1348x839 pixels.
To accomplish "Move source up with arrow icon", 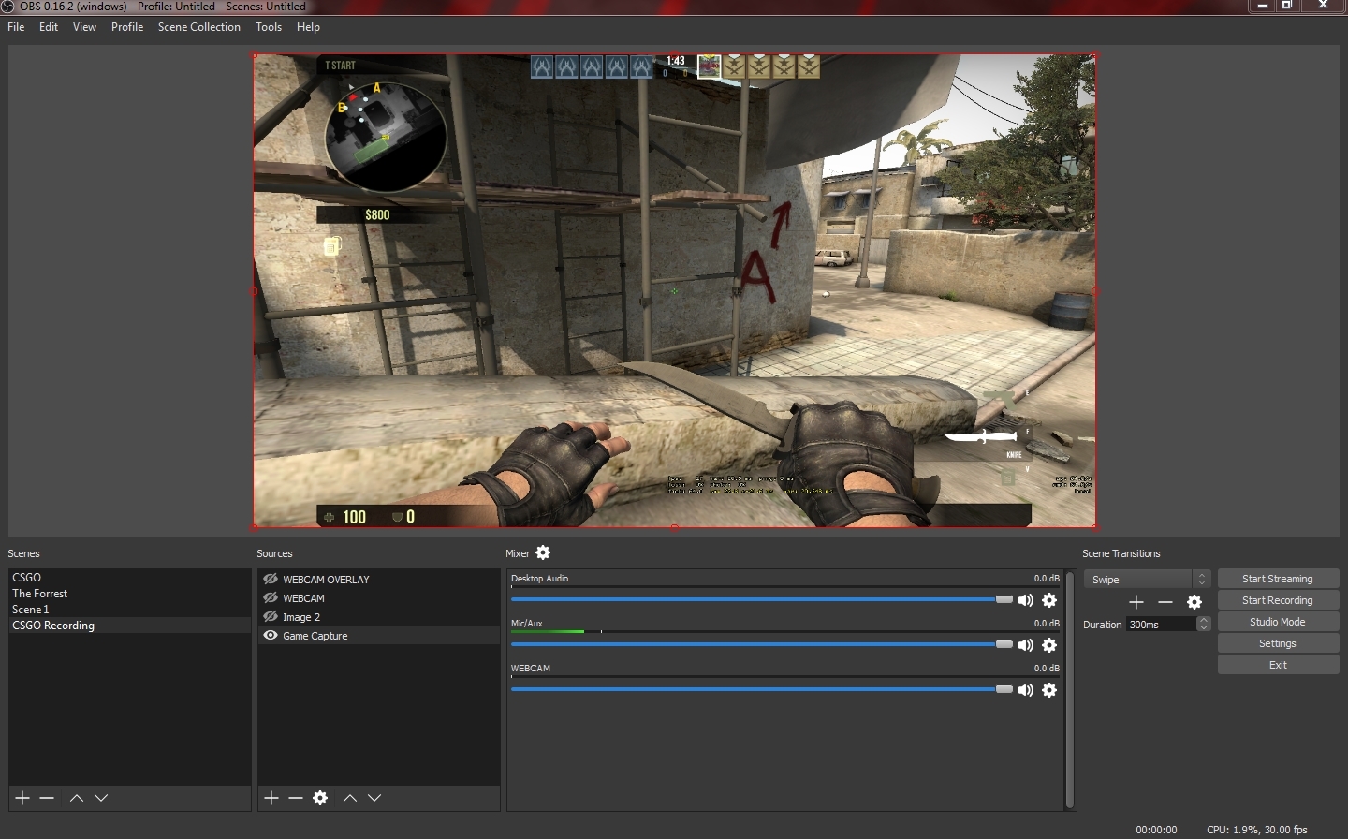I will [x=350, y=798].
